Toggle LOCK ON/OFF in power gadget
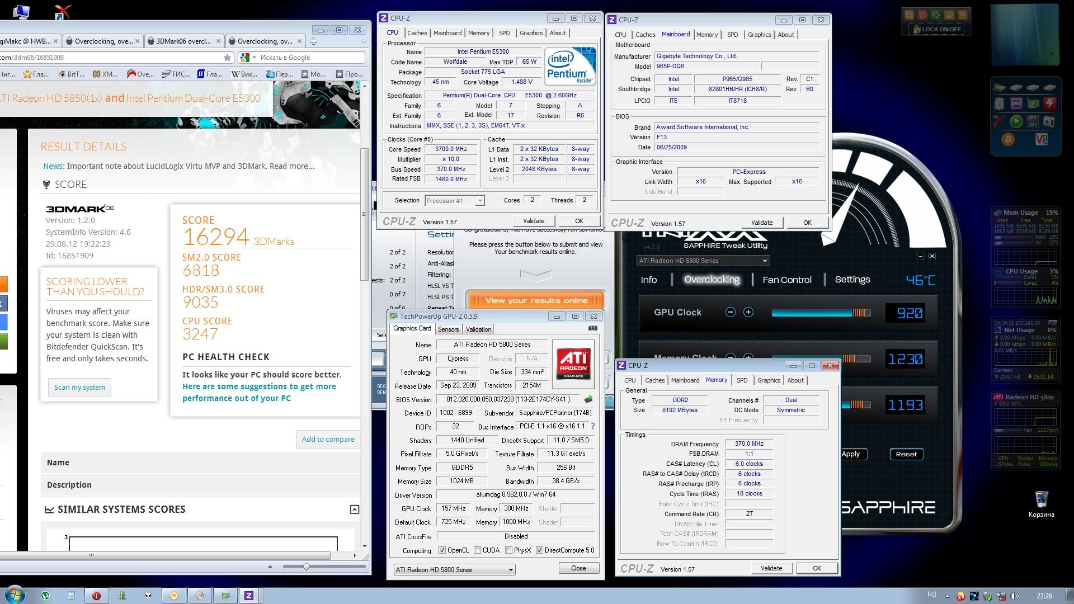Viewport: 1074px width, 604px height. coord(937,29)
